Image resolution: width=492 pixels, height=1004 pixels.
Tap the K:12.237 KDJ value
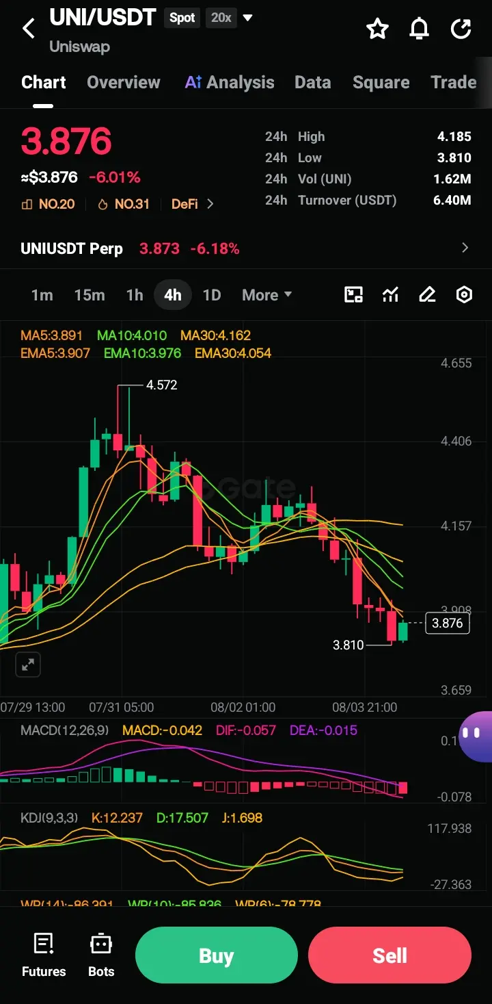117,818
